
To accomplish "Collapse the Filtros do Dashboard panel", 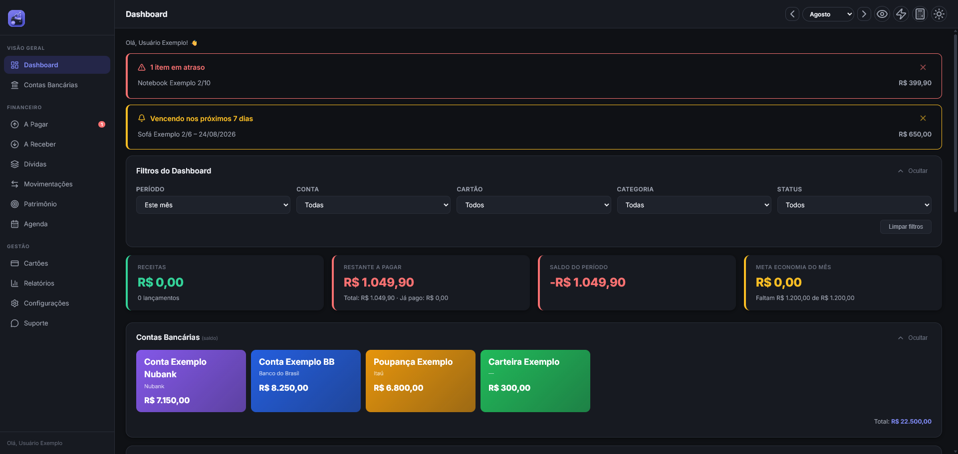I will click(x=913, y=171).
